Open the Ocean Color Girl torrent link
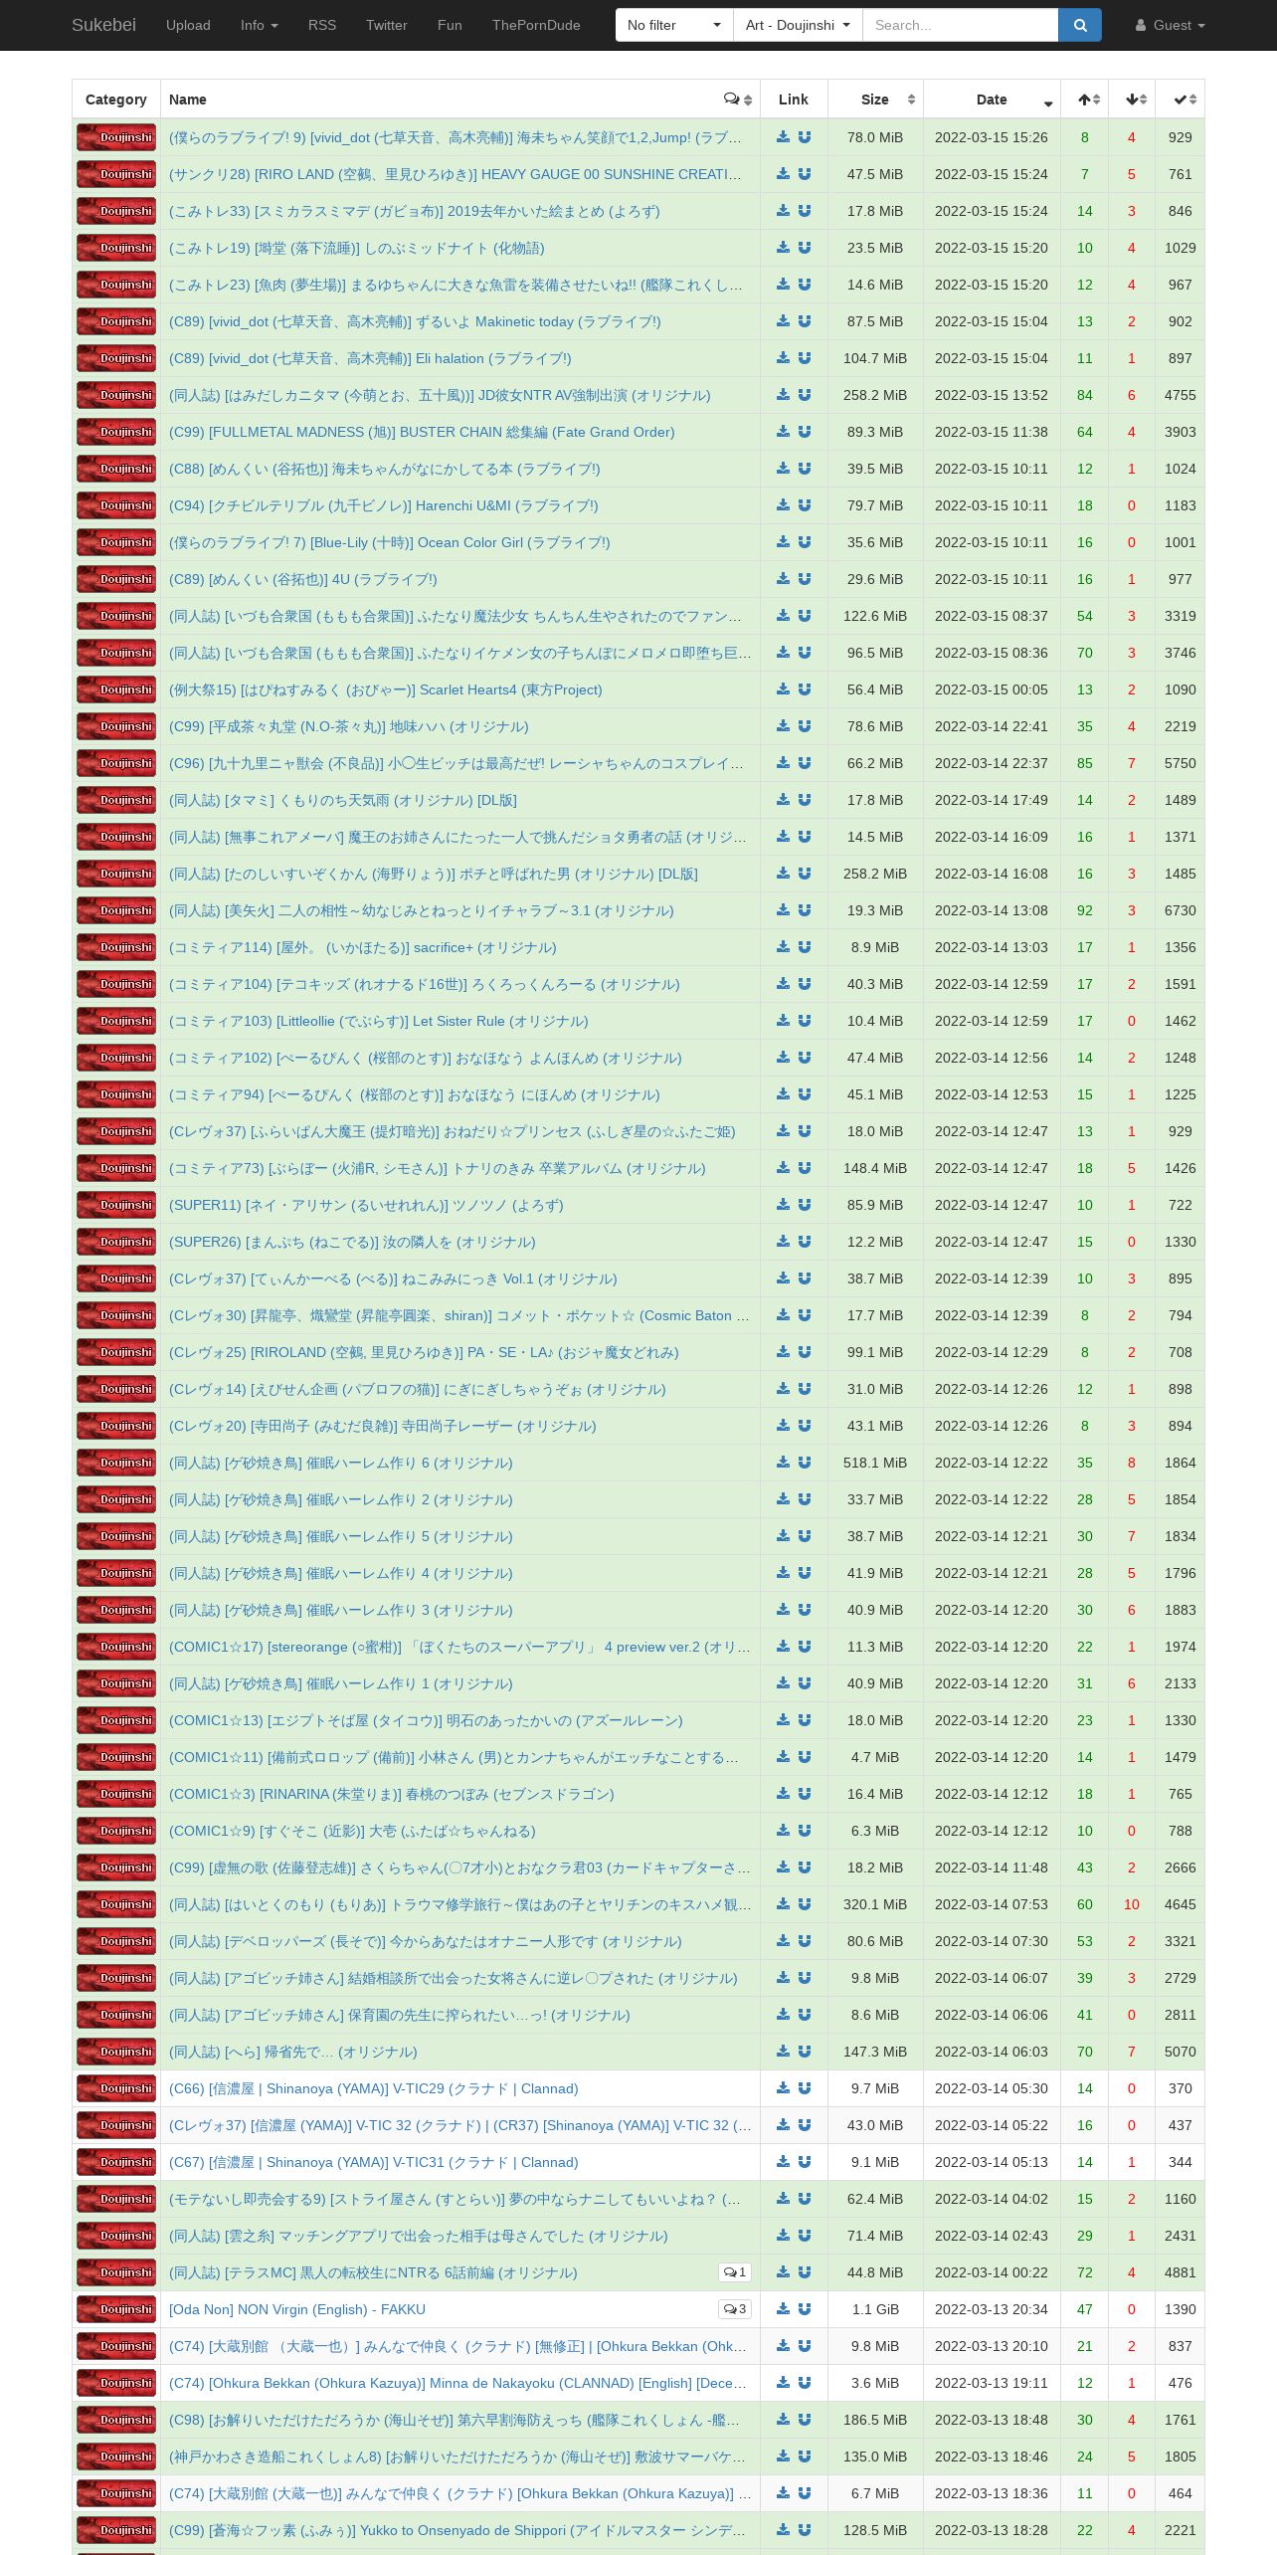The width and height of the screenshot is (1277, 2555). coord(390,542)
